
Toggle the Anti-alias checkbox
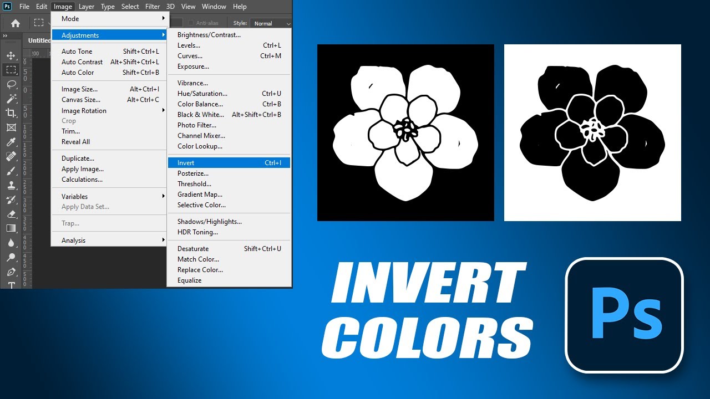(191, 23)
